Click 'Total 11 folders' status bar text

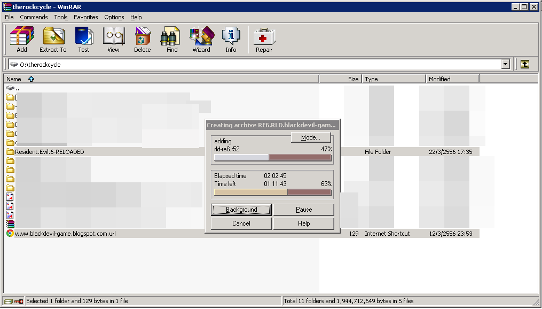(x=348, y=301)
